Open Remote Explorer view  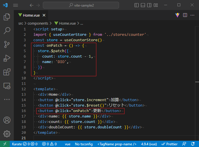click(7, 86)
